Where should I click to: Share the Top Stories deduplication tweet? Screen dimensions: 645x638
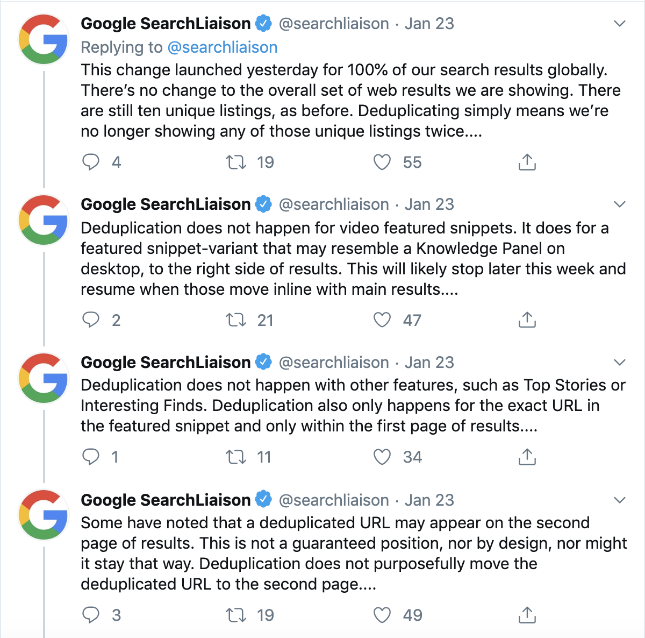pos(527,457)
